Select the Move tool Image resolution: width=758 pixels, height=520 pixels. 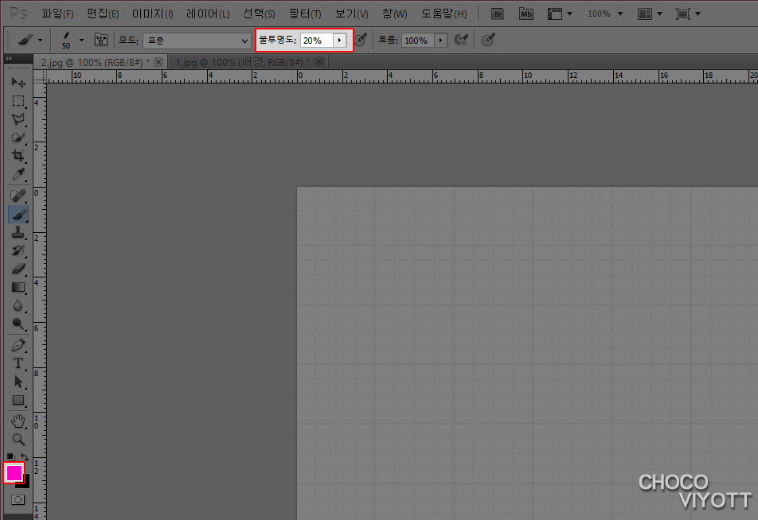click(18, 82)
